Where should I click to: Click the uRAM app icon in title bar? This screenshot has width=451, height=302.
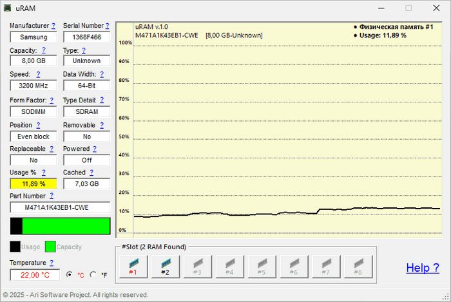point(8,8)
